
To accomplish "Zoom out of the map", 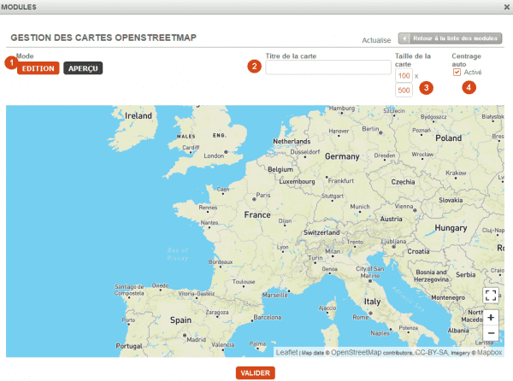I will coord(491,333).
